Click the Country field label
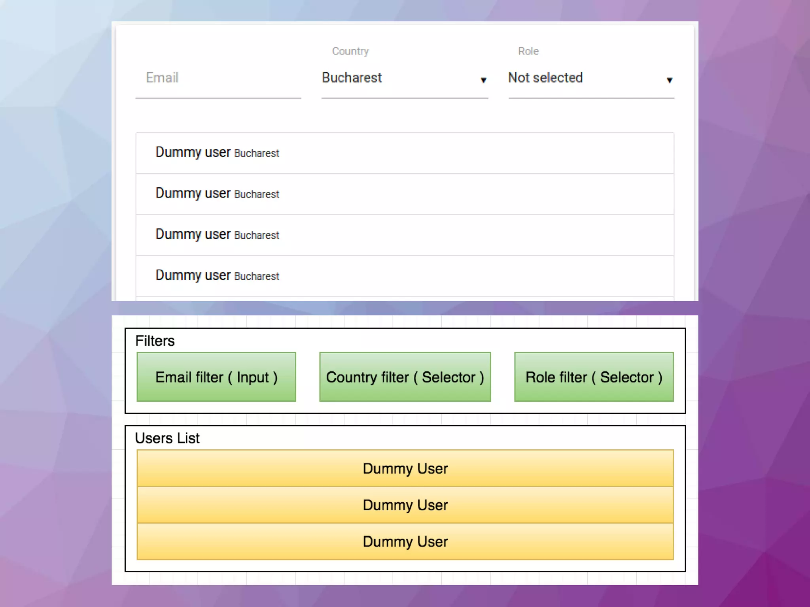 tap(350, 51)
